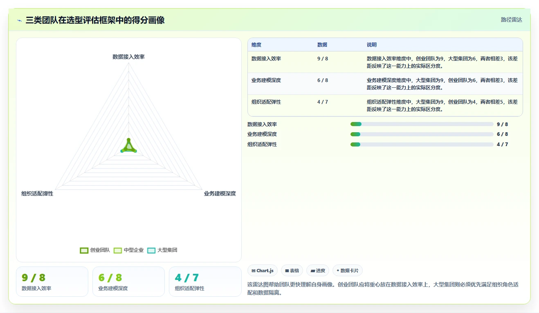This screenshot has height=313, width=539.
Task: Click the summary paragraph starting 该雷达图帮助团队
Action: pyautogui.click(x=383, y=289)
